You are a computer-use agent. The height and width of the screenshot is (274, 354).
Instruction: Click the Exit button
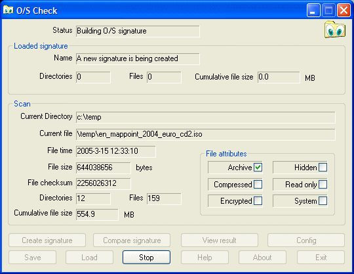[x=321, y=258]
